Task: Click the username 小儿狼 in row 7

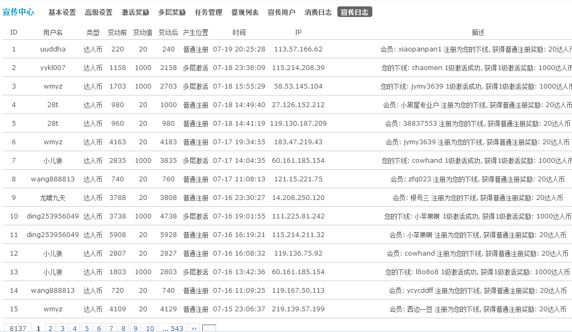Action: click(53, 160)
